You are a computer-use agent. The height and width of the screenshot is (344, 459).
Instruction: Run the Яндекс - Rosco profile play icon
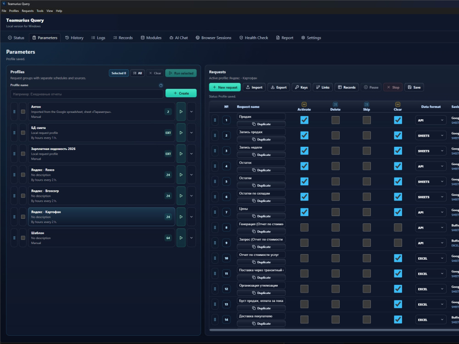[x=181, y=175]
